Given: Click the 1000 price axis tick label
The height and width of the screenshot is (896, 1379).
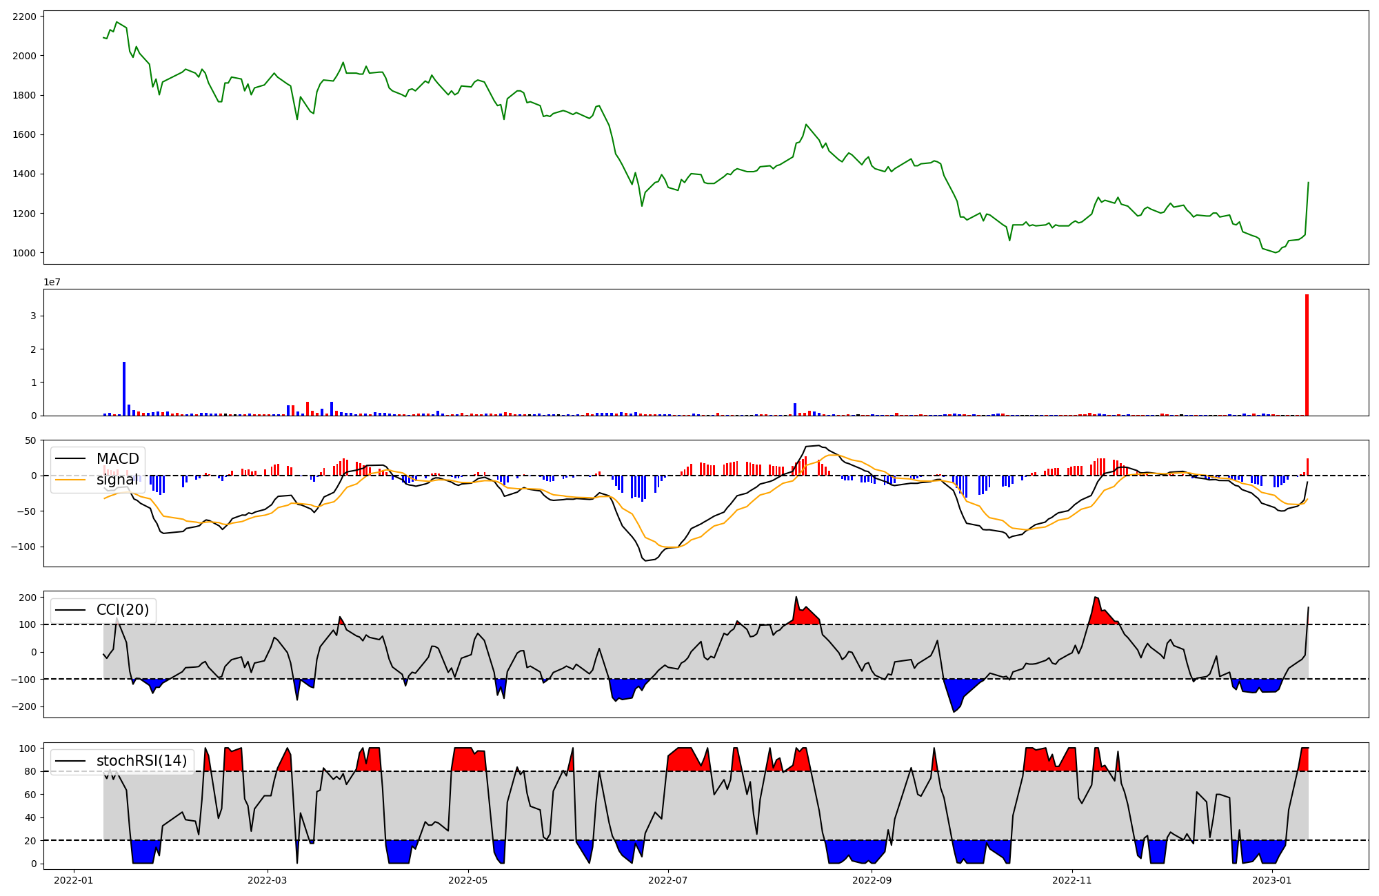Looking at the screenshot, I should click(25, 253).
